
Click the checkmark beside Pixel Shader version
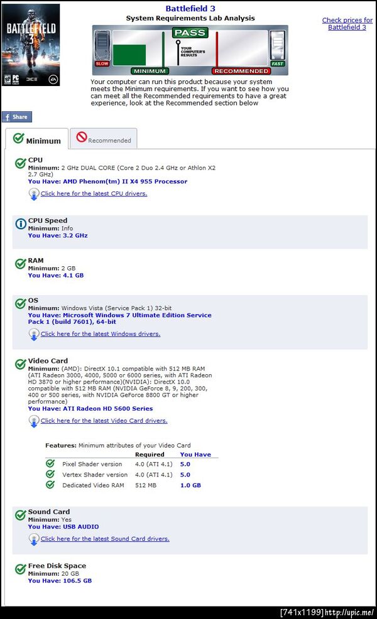pos(50,463)
